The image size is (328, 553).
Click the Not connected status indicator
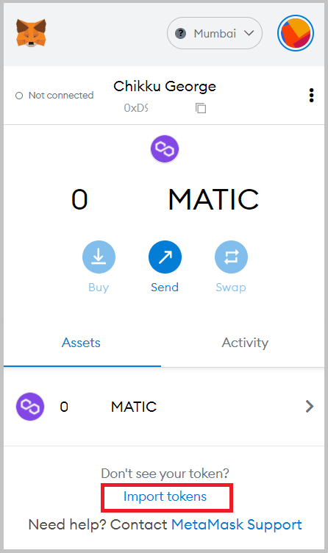tap(54, 95)
